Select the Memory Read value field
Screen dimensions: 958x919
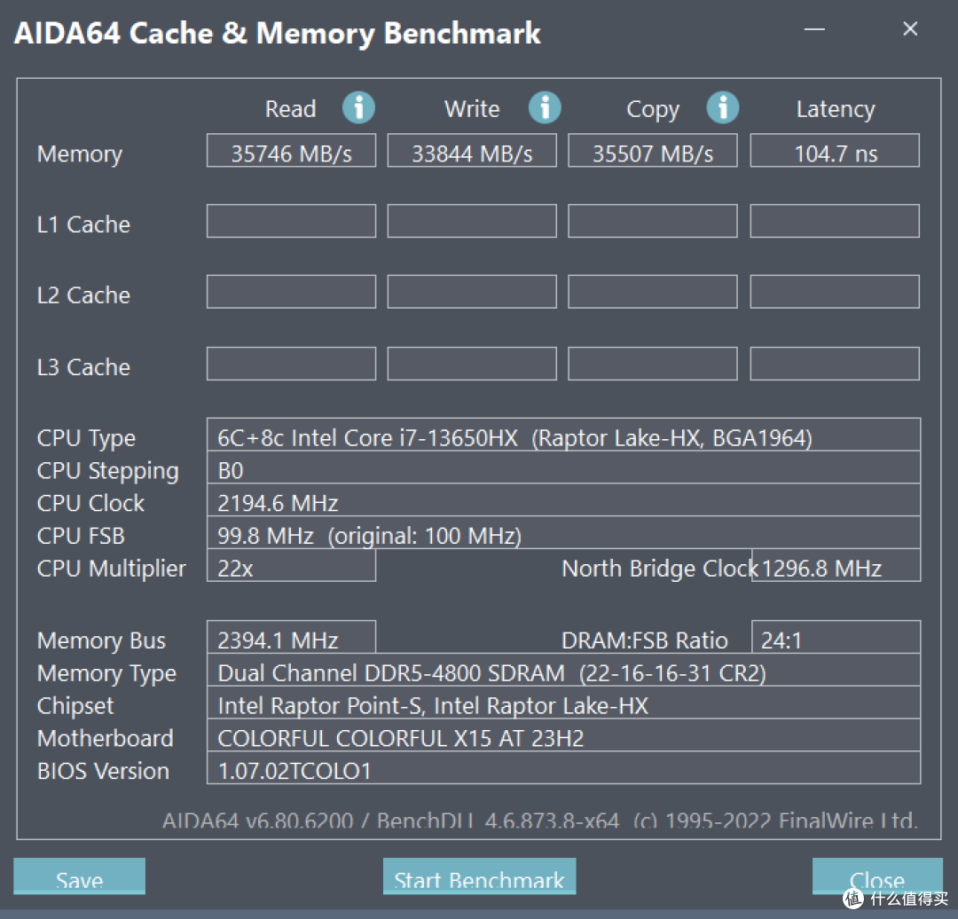click(x=292, y=150)
